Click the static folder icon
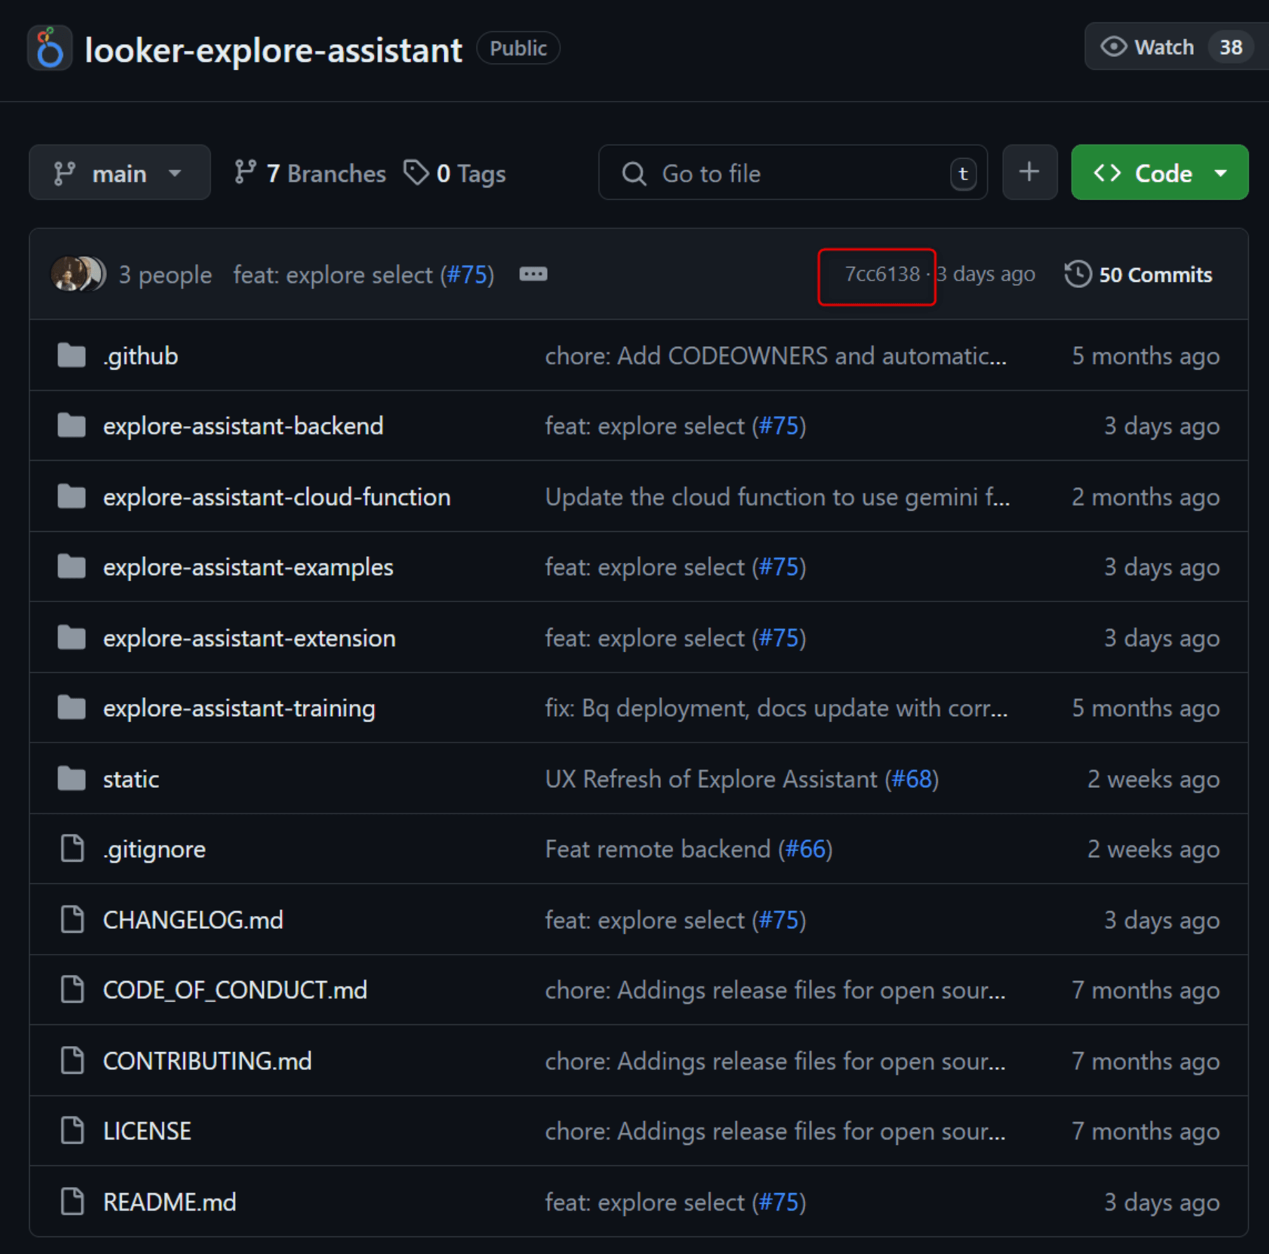The image size is (1269, 1254). click(x=71, y=779)
